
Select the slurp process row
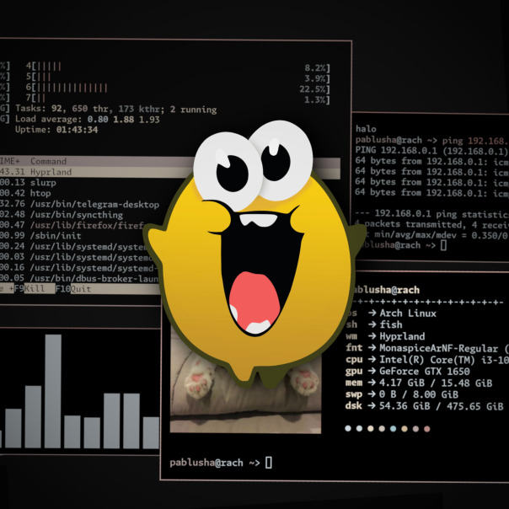81,183
